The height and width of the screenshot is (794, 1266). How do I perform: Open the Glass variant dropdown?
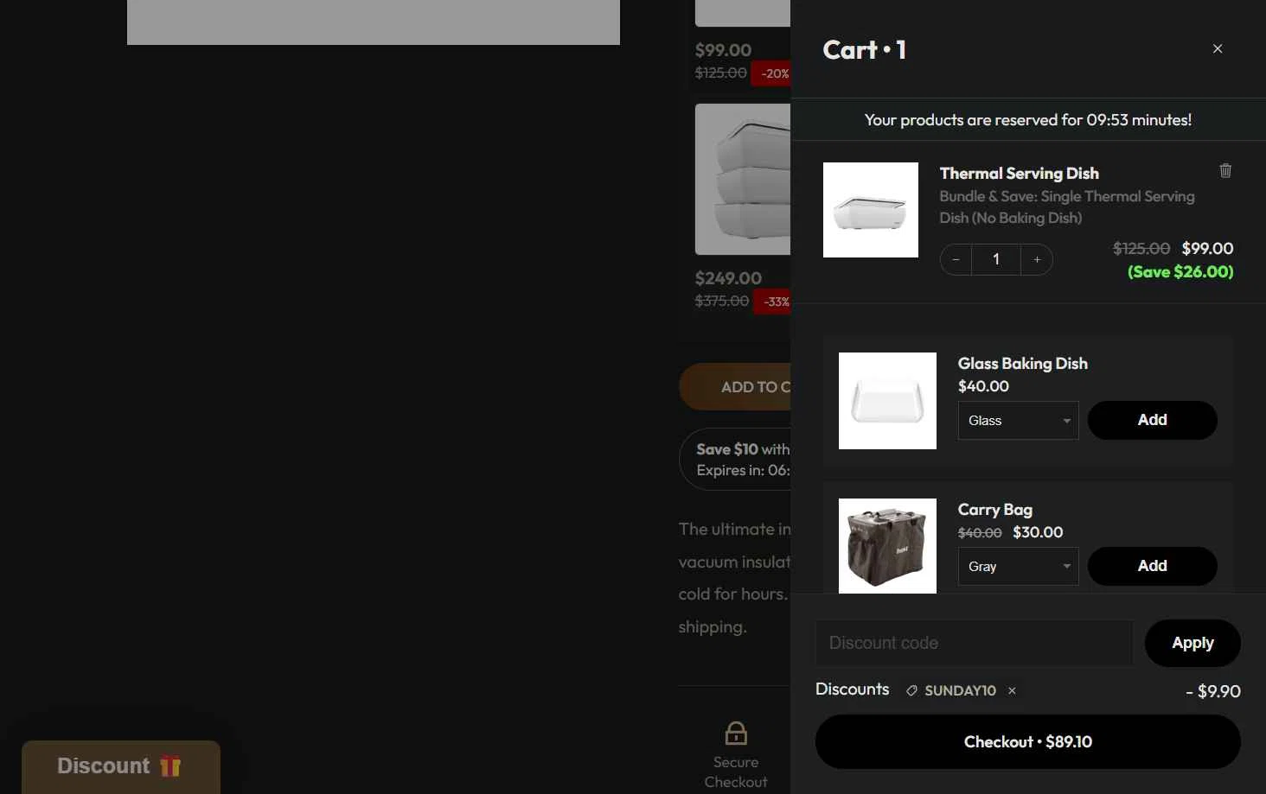(1018, 421)
